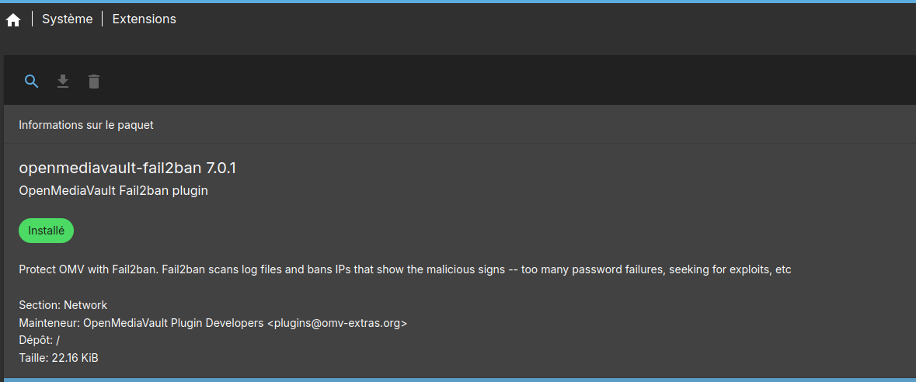This screenshot has width=916, height=382.
Task: Click the 'Network' section value
Action: (85, 305)
